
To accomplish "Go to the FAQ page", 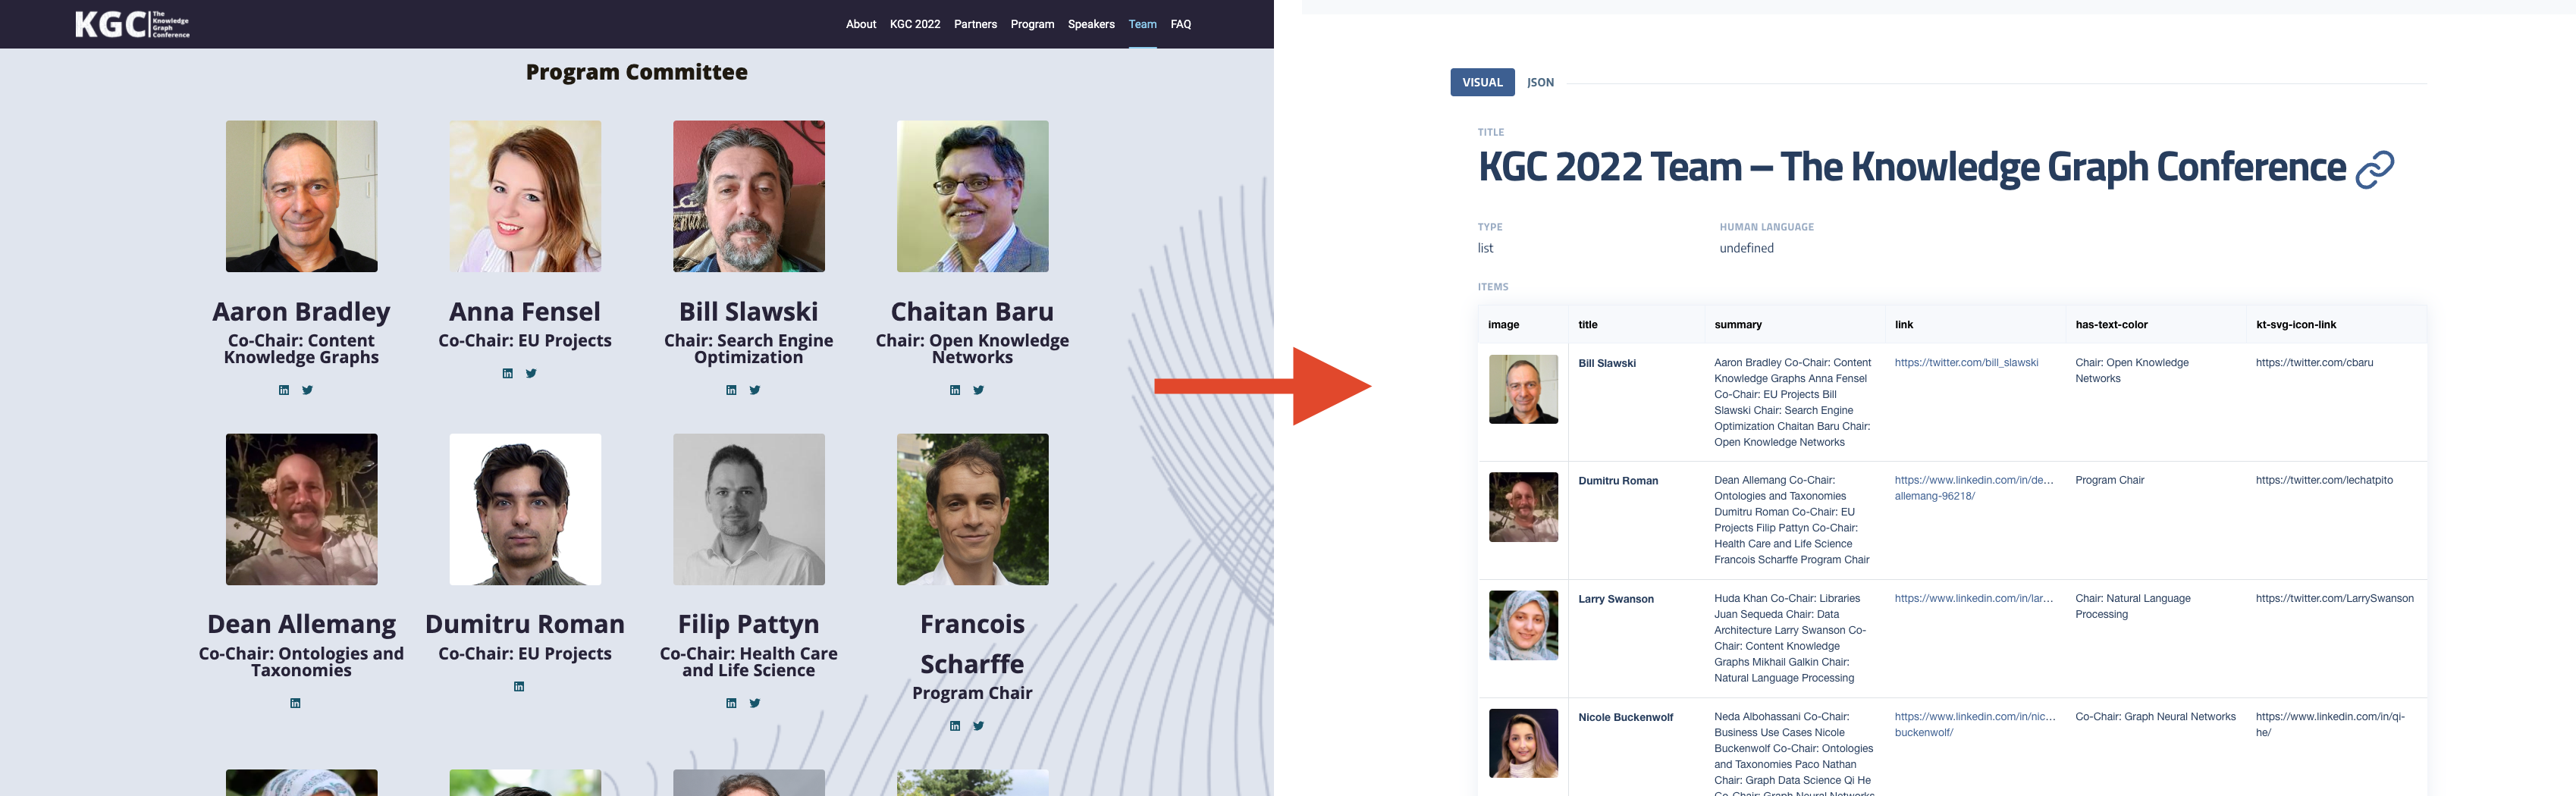I will click(x=1181, y=24).
